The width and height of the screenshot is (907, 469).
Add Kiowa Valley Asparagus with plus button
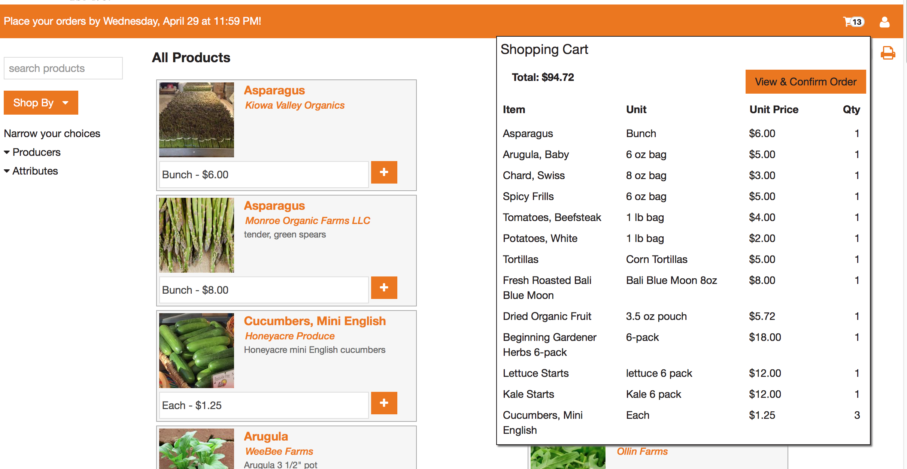tap(384, 172)
